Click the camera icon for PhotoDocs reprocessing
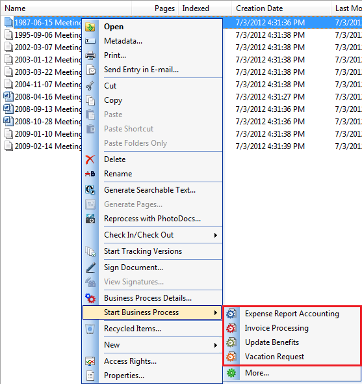The height and width of the screenshot is (384, 362). click(90, 219)
